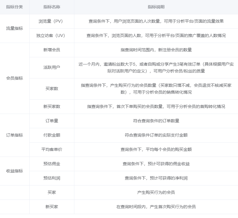Select description about 首购转化情况

click(156, 106)
